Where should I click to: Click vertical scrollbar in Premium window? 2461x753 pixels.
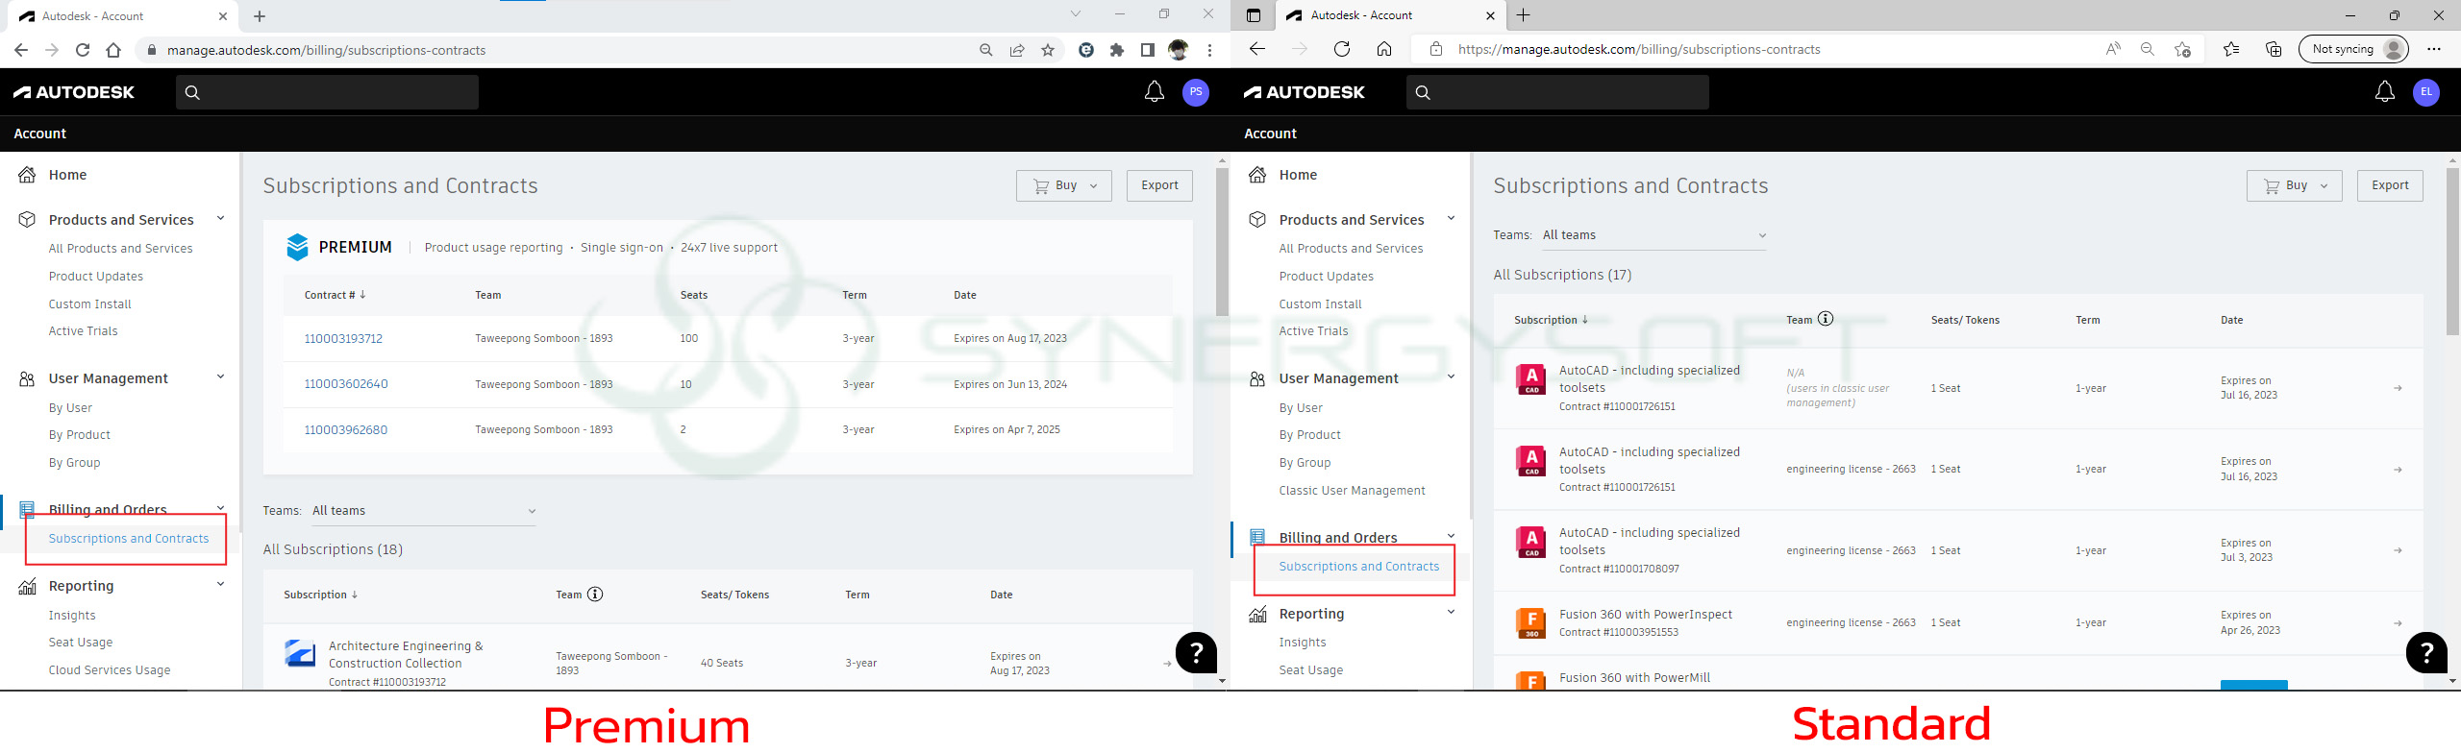[x=1222, y=242]
